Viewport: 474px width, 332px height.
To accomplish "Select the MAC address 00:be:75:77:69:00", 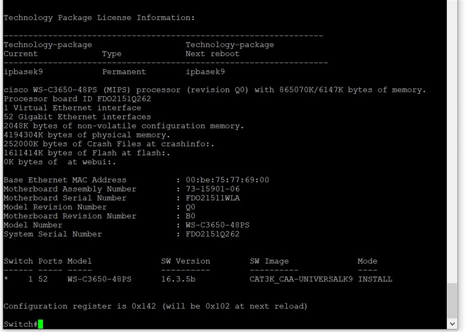I will point(227,180).
